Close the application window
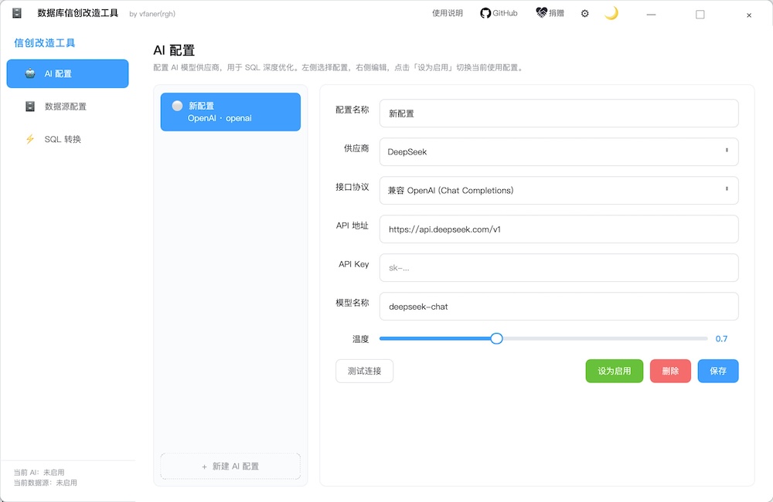The height and width of the screenshot is (502, 773). coord(749,15)
